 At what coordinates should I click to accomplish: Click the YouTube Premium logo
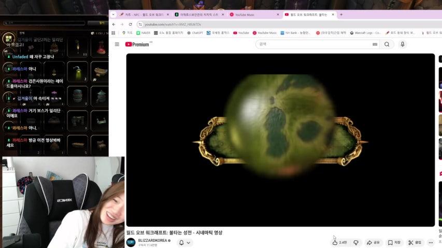coord(137,44)
